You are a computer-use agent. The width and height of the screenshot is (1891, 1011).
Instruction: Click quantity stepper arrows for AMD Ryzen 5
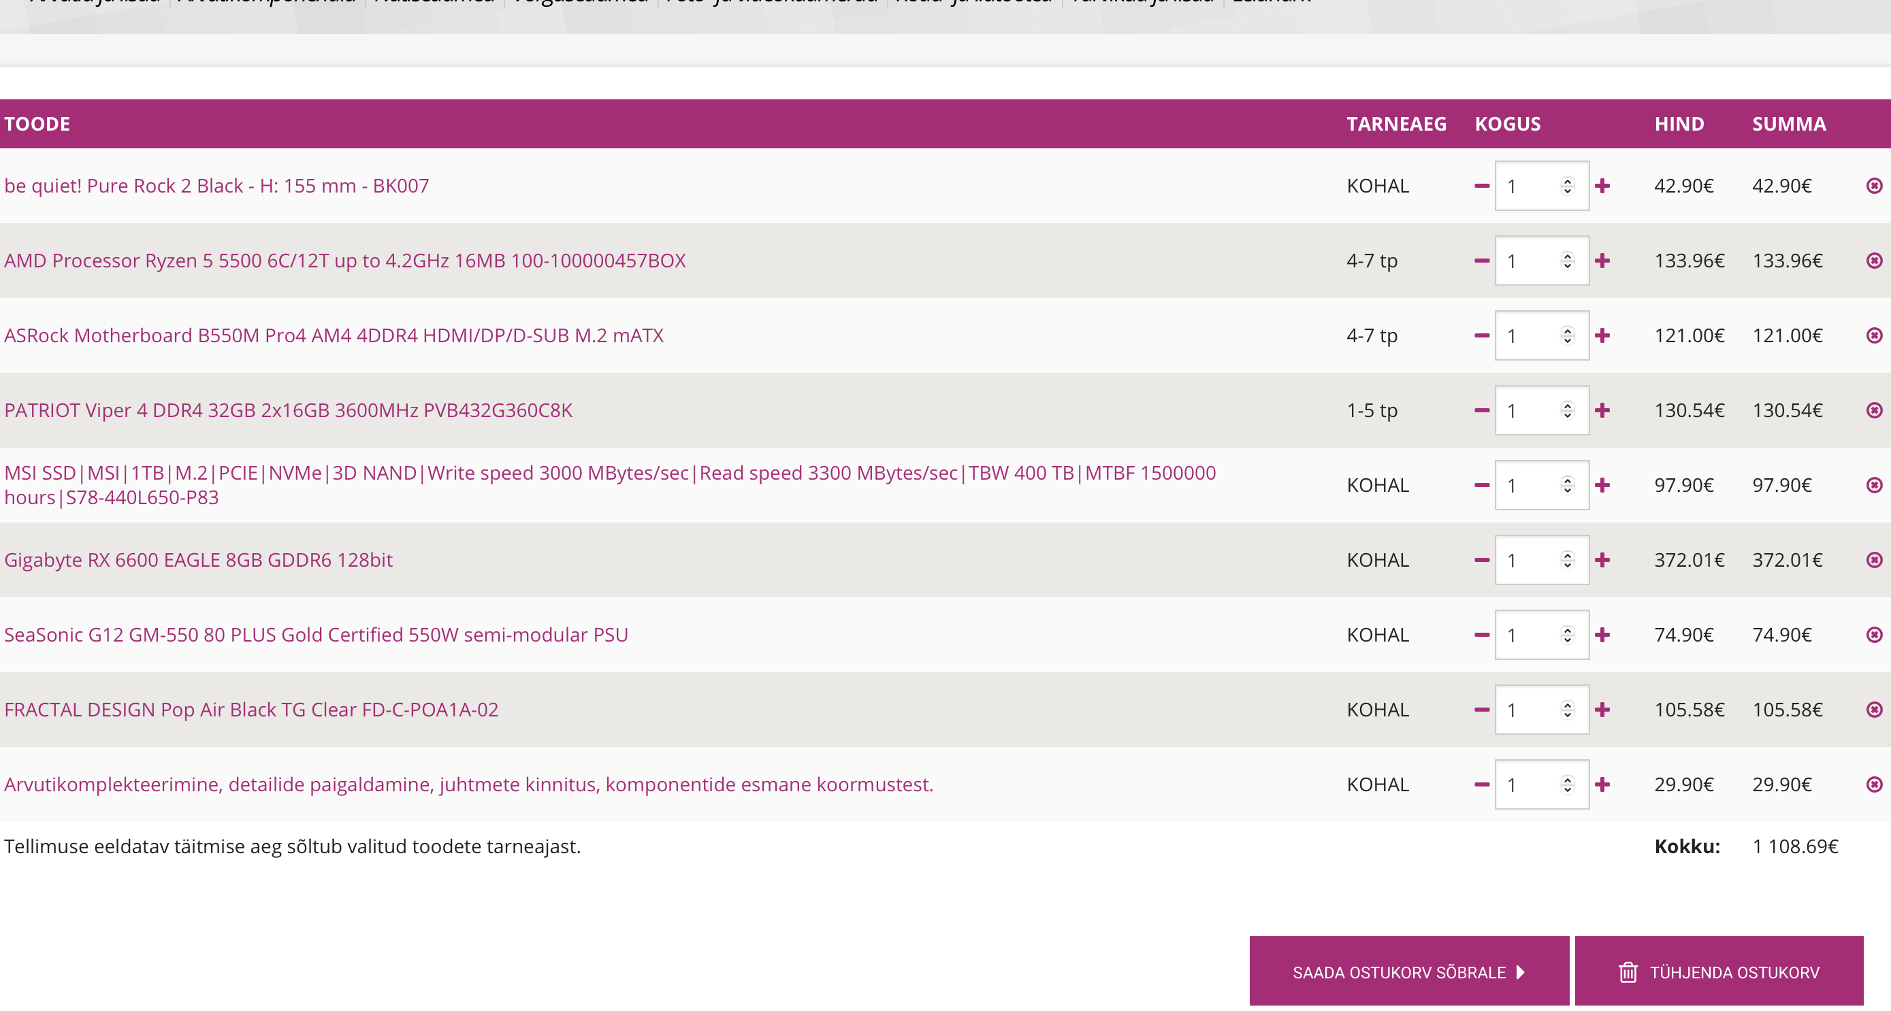[1567, 261]
